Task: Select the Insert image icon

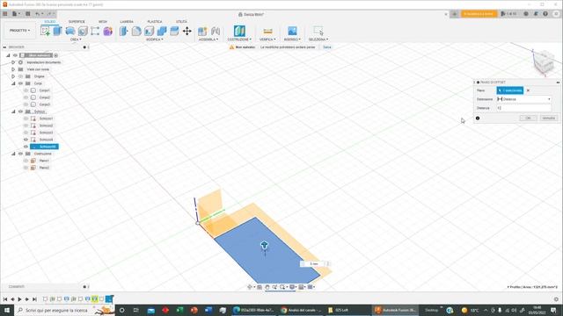Action: 292,31
